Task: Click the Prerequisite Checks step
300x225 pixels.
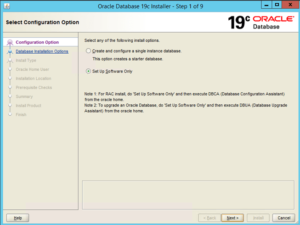Action: pos(34,88)
